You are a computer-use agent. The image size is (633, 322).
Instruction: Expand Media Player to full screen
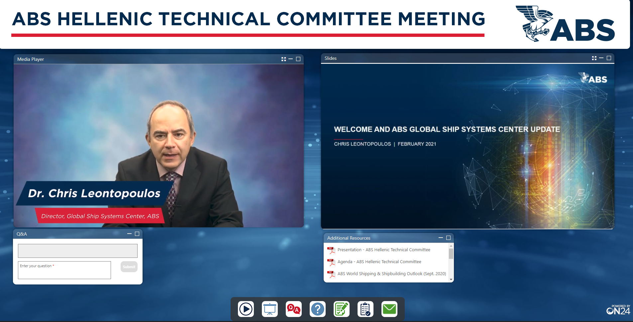coord(284,59)
